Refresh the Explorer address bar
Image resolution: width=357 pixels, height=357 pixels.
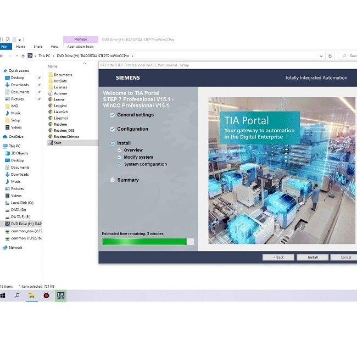click(x=330, y=56)
